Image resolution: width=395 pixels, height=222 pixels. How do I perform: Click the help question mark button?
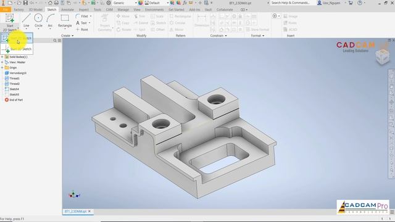click(x=360, y=2)
